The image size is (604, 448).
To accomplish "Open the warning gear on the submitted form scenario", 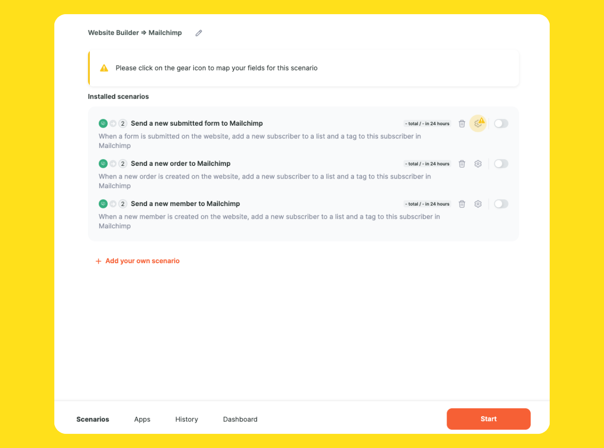I will click(478, 123).
